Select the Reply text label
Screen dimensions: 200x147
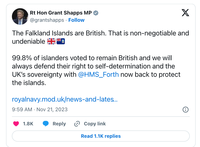click(59, 124)
